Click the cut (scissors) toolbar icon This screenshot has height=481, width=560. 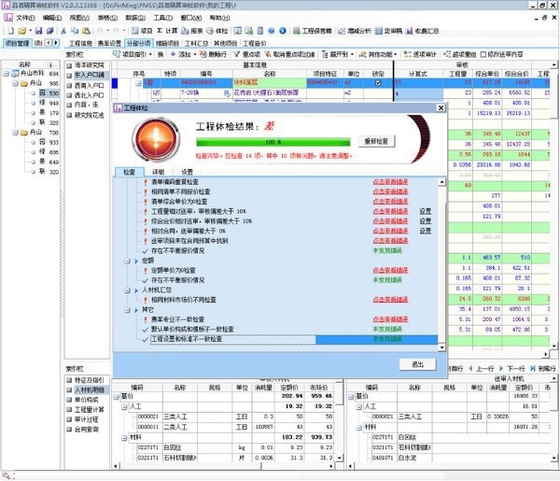click(x=63, y=31)
